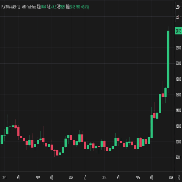Click the 2000.0 price axis label
The height and width of the screenshot is (182, 182).
tap(178, 63)
